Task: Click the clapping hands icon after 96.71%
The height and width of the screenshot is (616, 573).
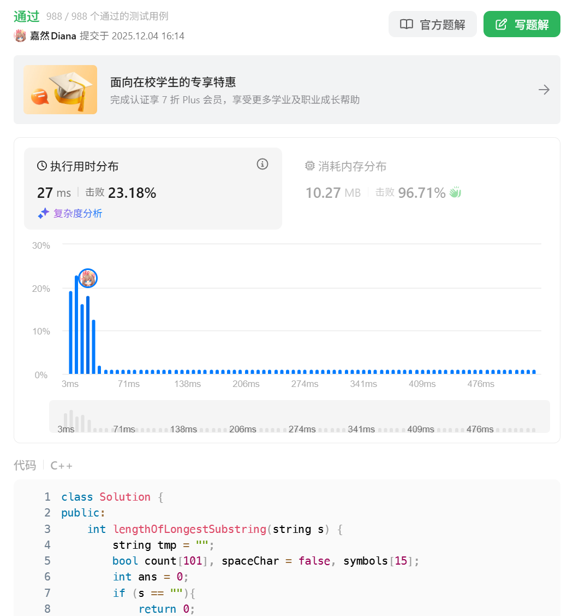Action: (x=455, y=192)
